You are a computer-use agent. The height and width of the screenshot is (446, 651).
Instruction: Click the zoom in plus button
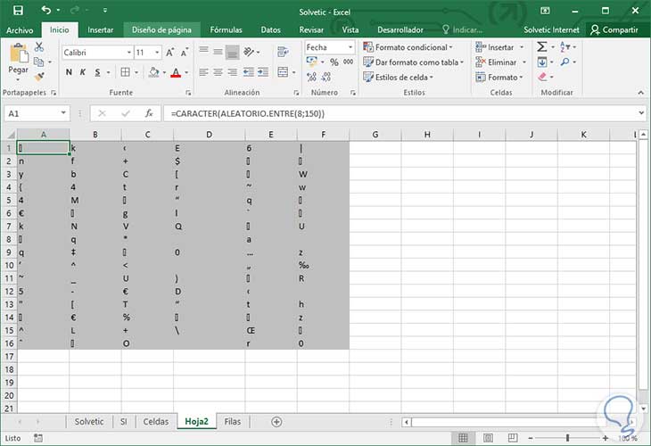point(606,438)
